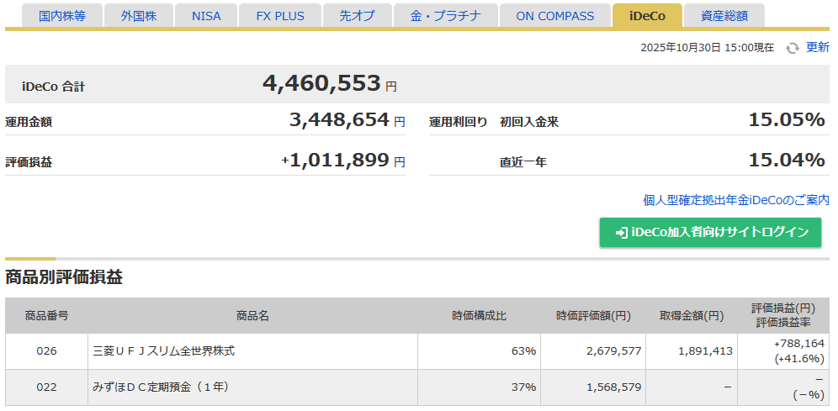Viewport: 838px width, 411px height.
Task: Open the 資産総額 tab
Action: pyautogui.click(x=723, y=16)
